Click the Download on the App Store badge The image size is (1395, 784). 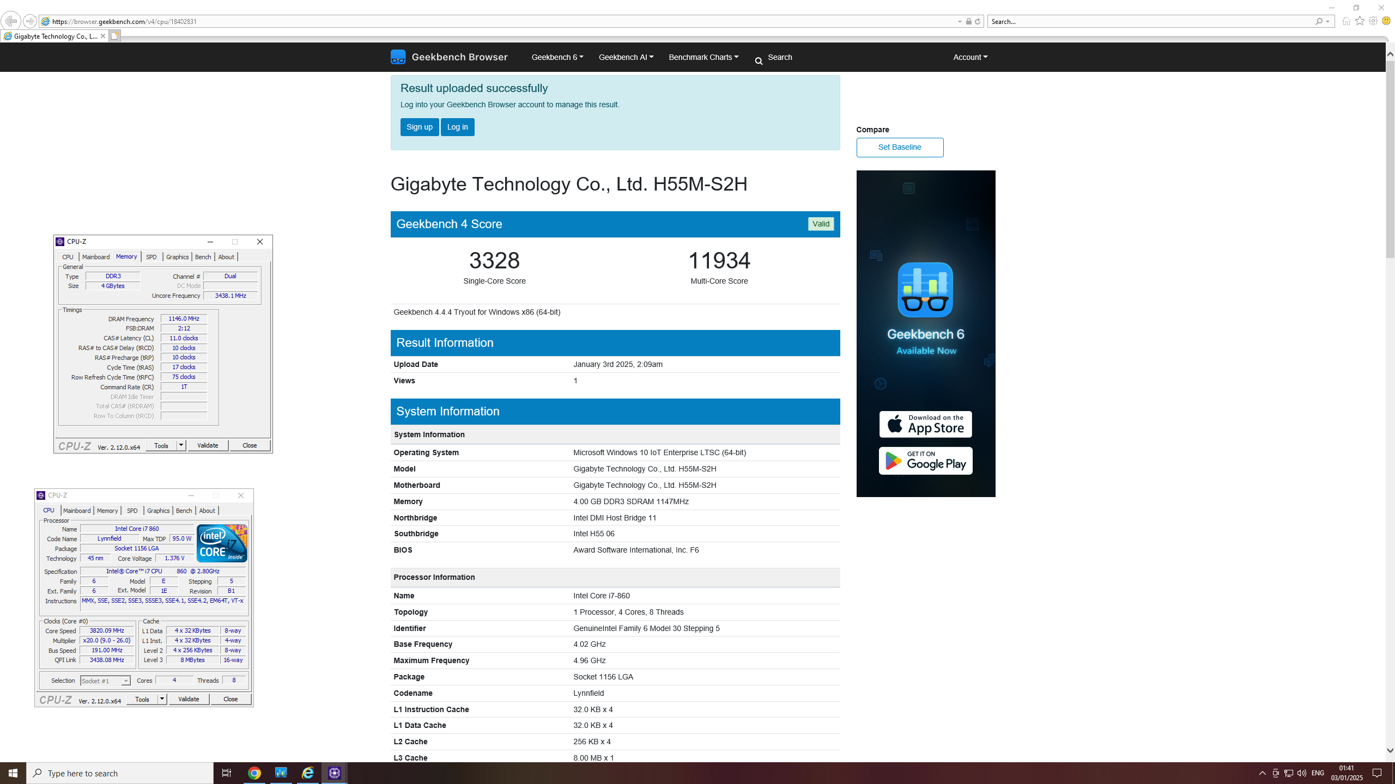pos(925,424)
